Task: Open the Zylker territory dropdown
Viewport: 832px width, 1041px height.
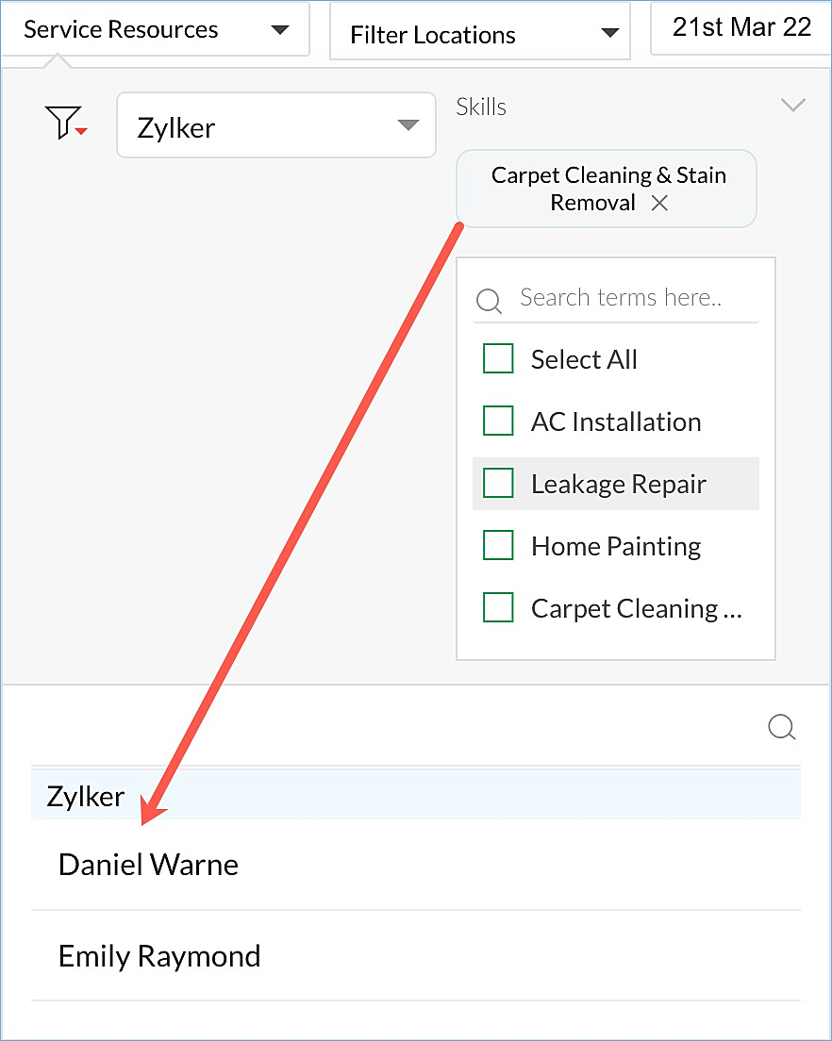Action: (x=275, y=125)
